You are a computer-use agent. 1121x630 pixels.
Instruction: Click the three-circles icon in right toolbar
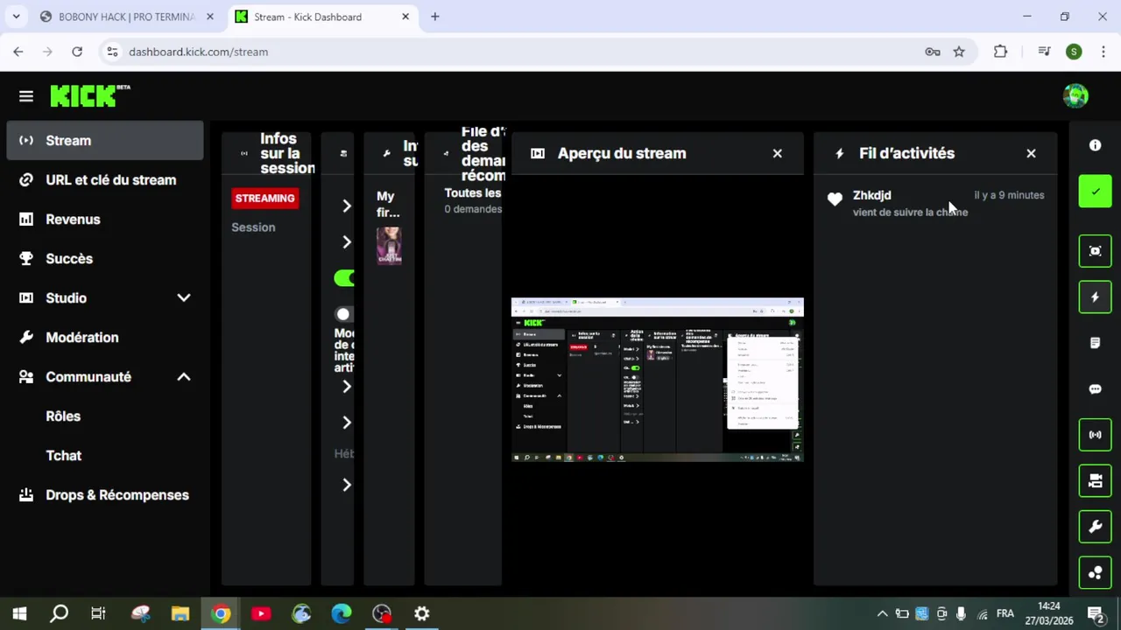(1095, 573)
